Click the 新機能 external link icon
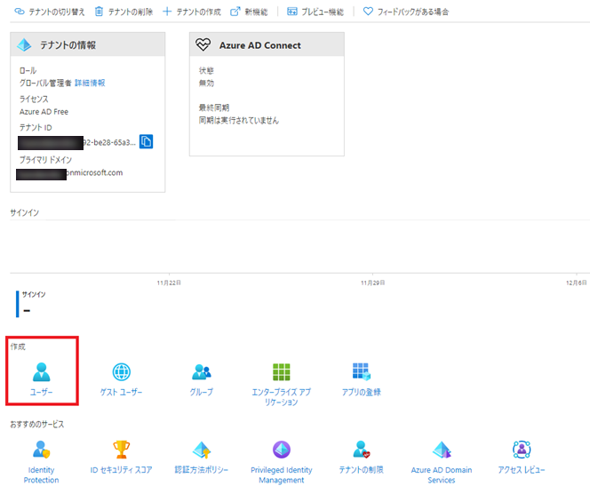The height and width of the screenshot is (494, 590). coord(235,12)
